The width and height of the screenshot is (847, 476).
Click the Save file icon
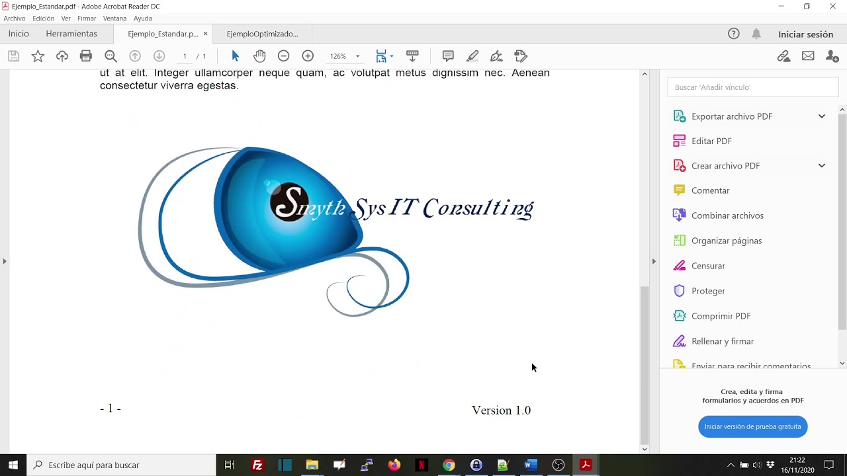tap(13, 56)
